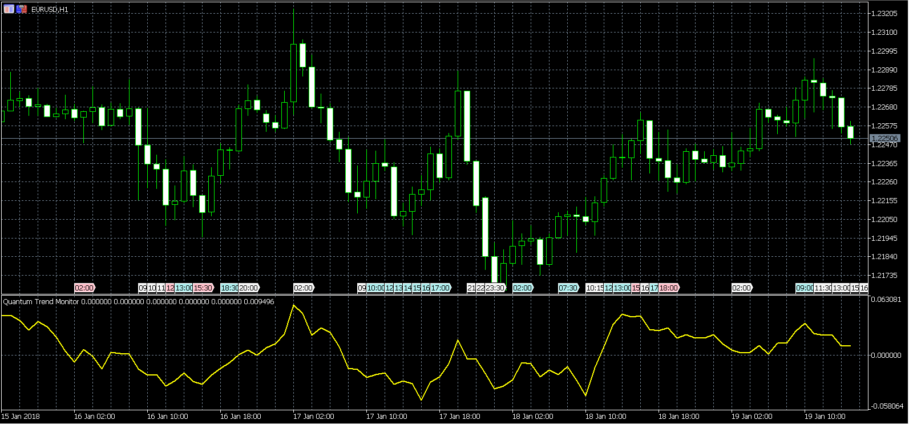Image resolution: width=909 pixels, height=424 pixels.
Task: Click the EURUSD,H1 chart title
Action: click(x=50, y=10)
